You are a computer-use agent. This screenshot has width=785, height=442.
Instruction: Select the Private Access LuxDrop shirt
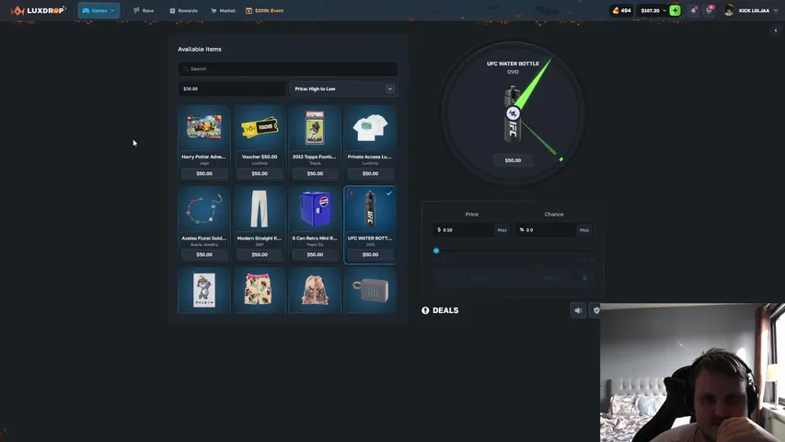(370, 144)
